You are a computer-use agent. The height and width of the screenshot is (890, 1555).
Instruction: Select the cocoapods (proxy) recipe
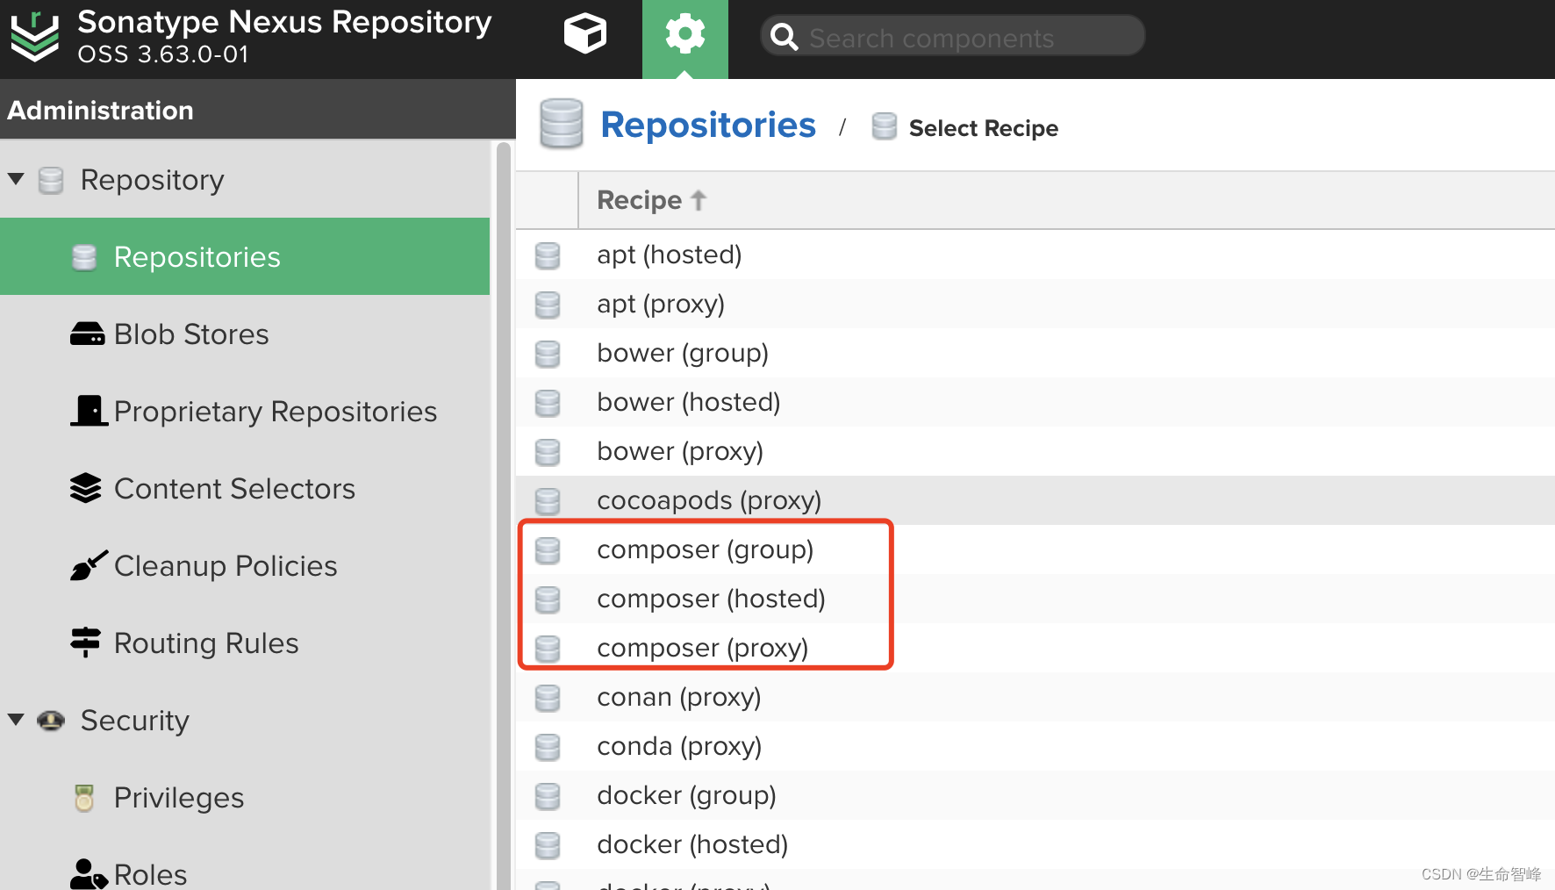(1035, 500)
